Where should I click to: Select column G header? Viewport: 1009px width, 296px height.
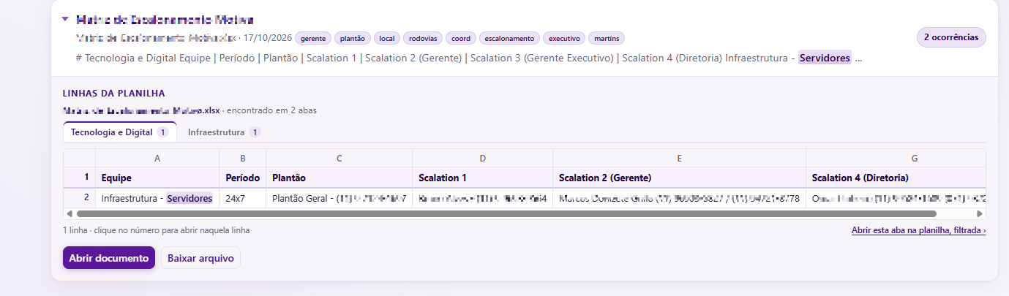click(896, 158)
